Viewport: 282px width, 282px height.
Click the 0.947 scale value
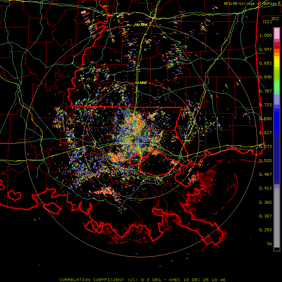click(x=265, y=49)
